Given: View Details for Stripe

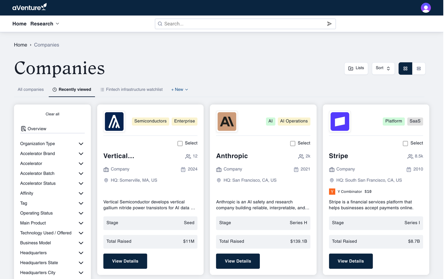Looking at the screenshot, I should [x=351, y=261].
